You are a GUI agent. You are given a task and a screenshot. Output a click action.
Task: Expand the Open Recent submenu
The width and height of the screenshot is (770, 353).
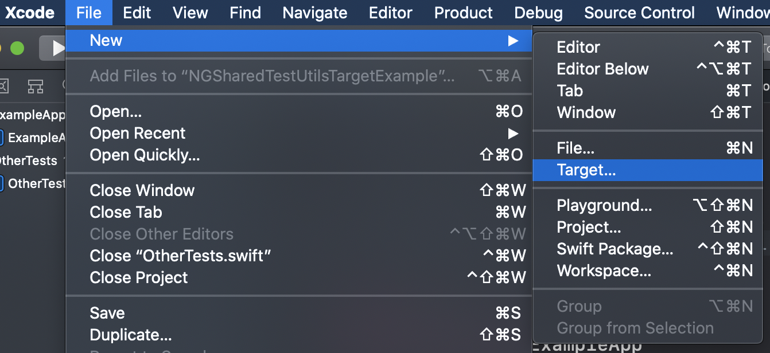click(138, 133)
